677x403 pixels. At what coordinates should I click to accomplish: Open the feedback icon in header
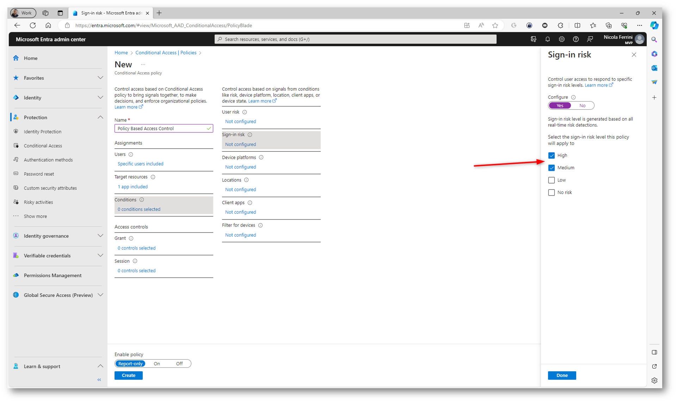pos(590,39)
